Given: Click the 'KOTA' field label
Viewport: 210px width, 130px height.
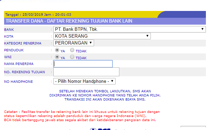Looking at the screenshot, I should [x=9, y=37].
